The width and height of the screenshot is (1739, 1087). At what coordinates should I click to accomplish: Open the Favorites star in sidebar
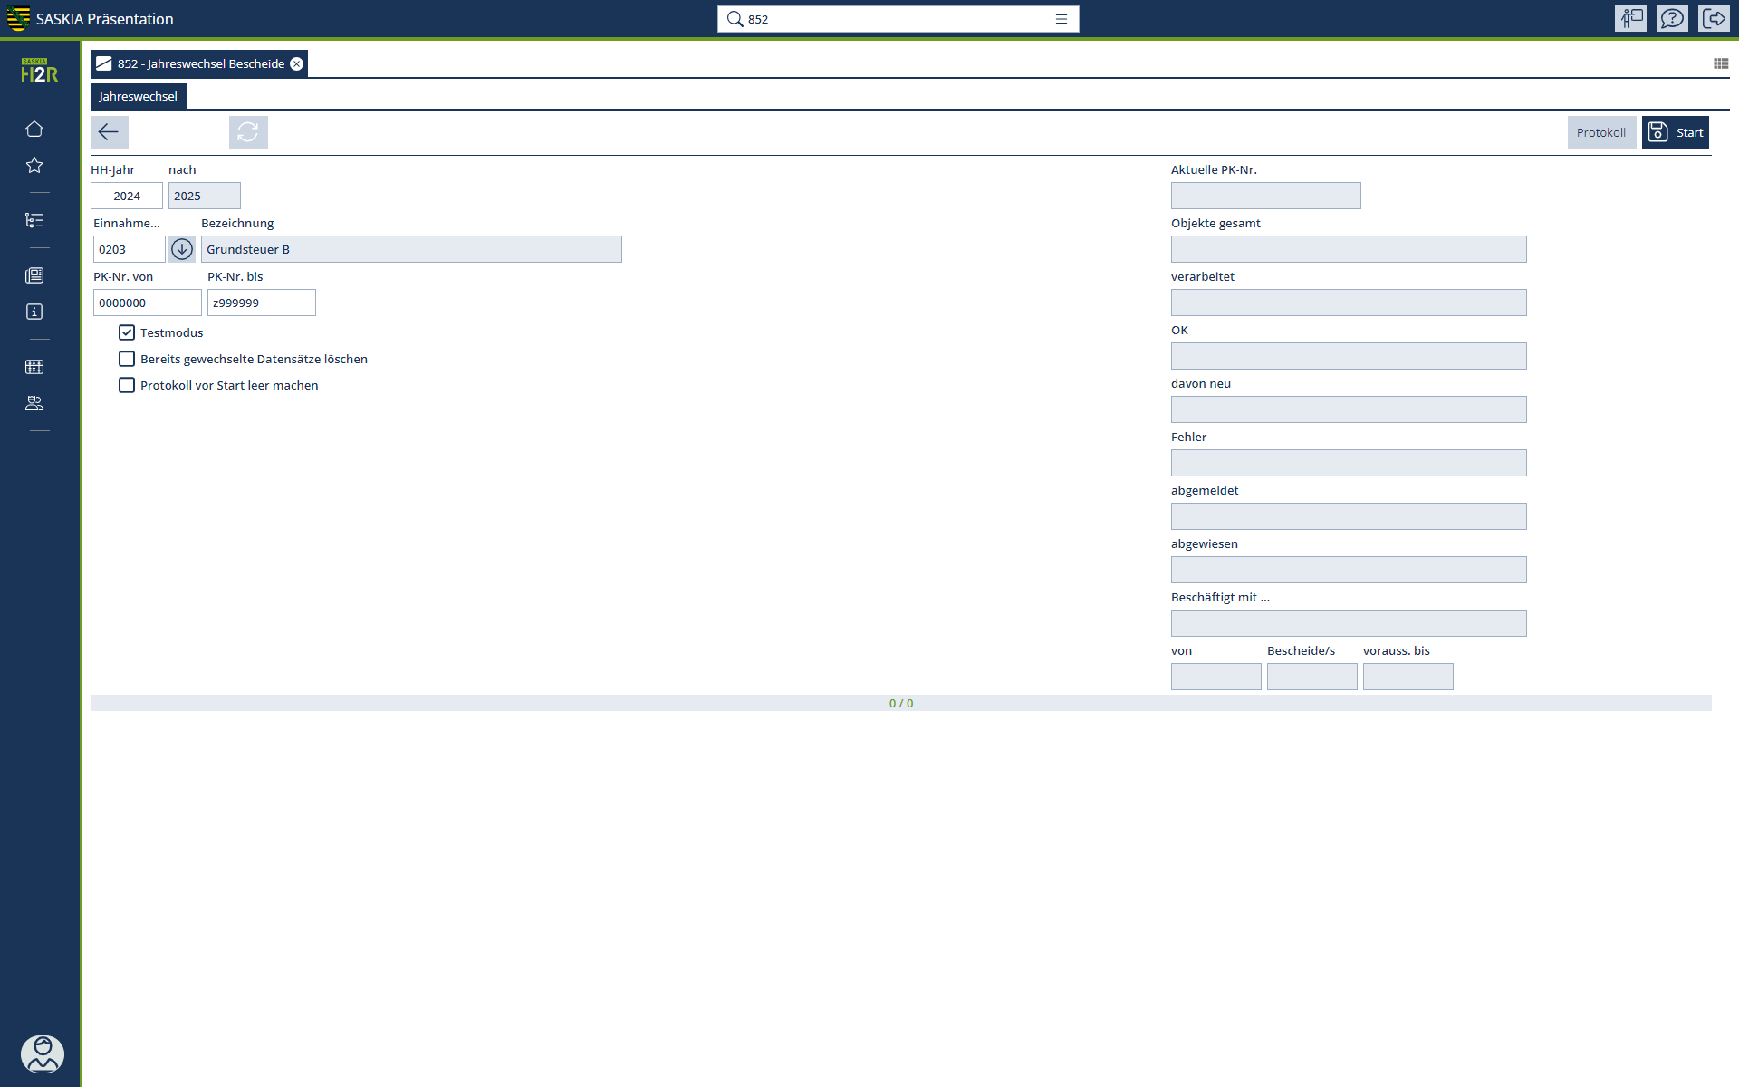coord(34,165)
